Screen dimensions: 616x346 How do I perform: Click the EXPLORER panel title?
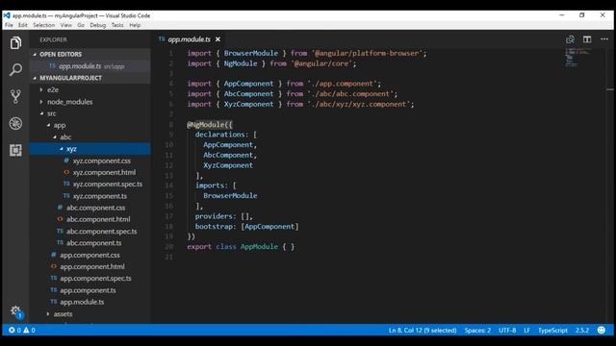point(53,39)
